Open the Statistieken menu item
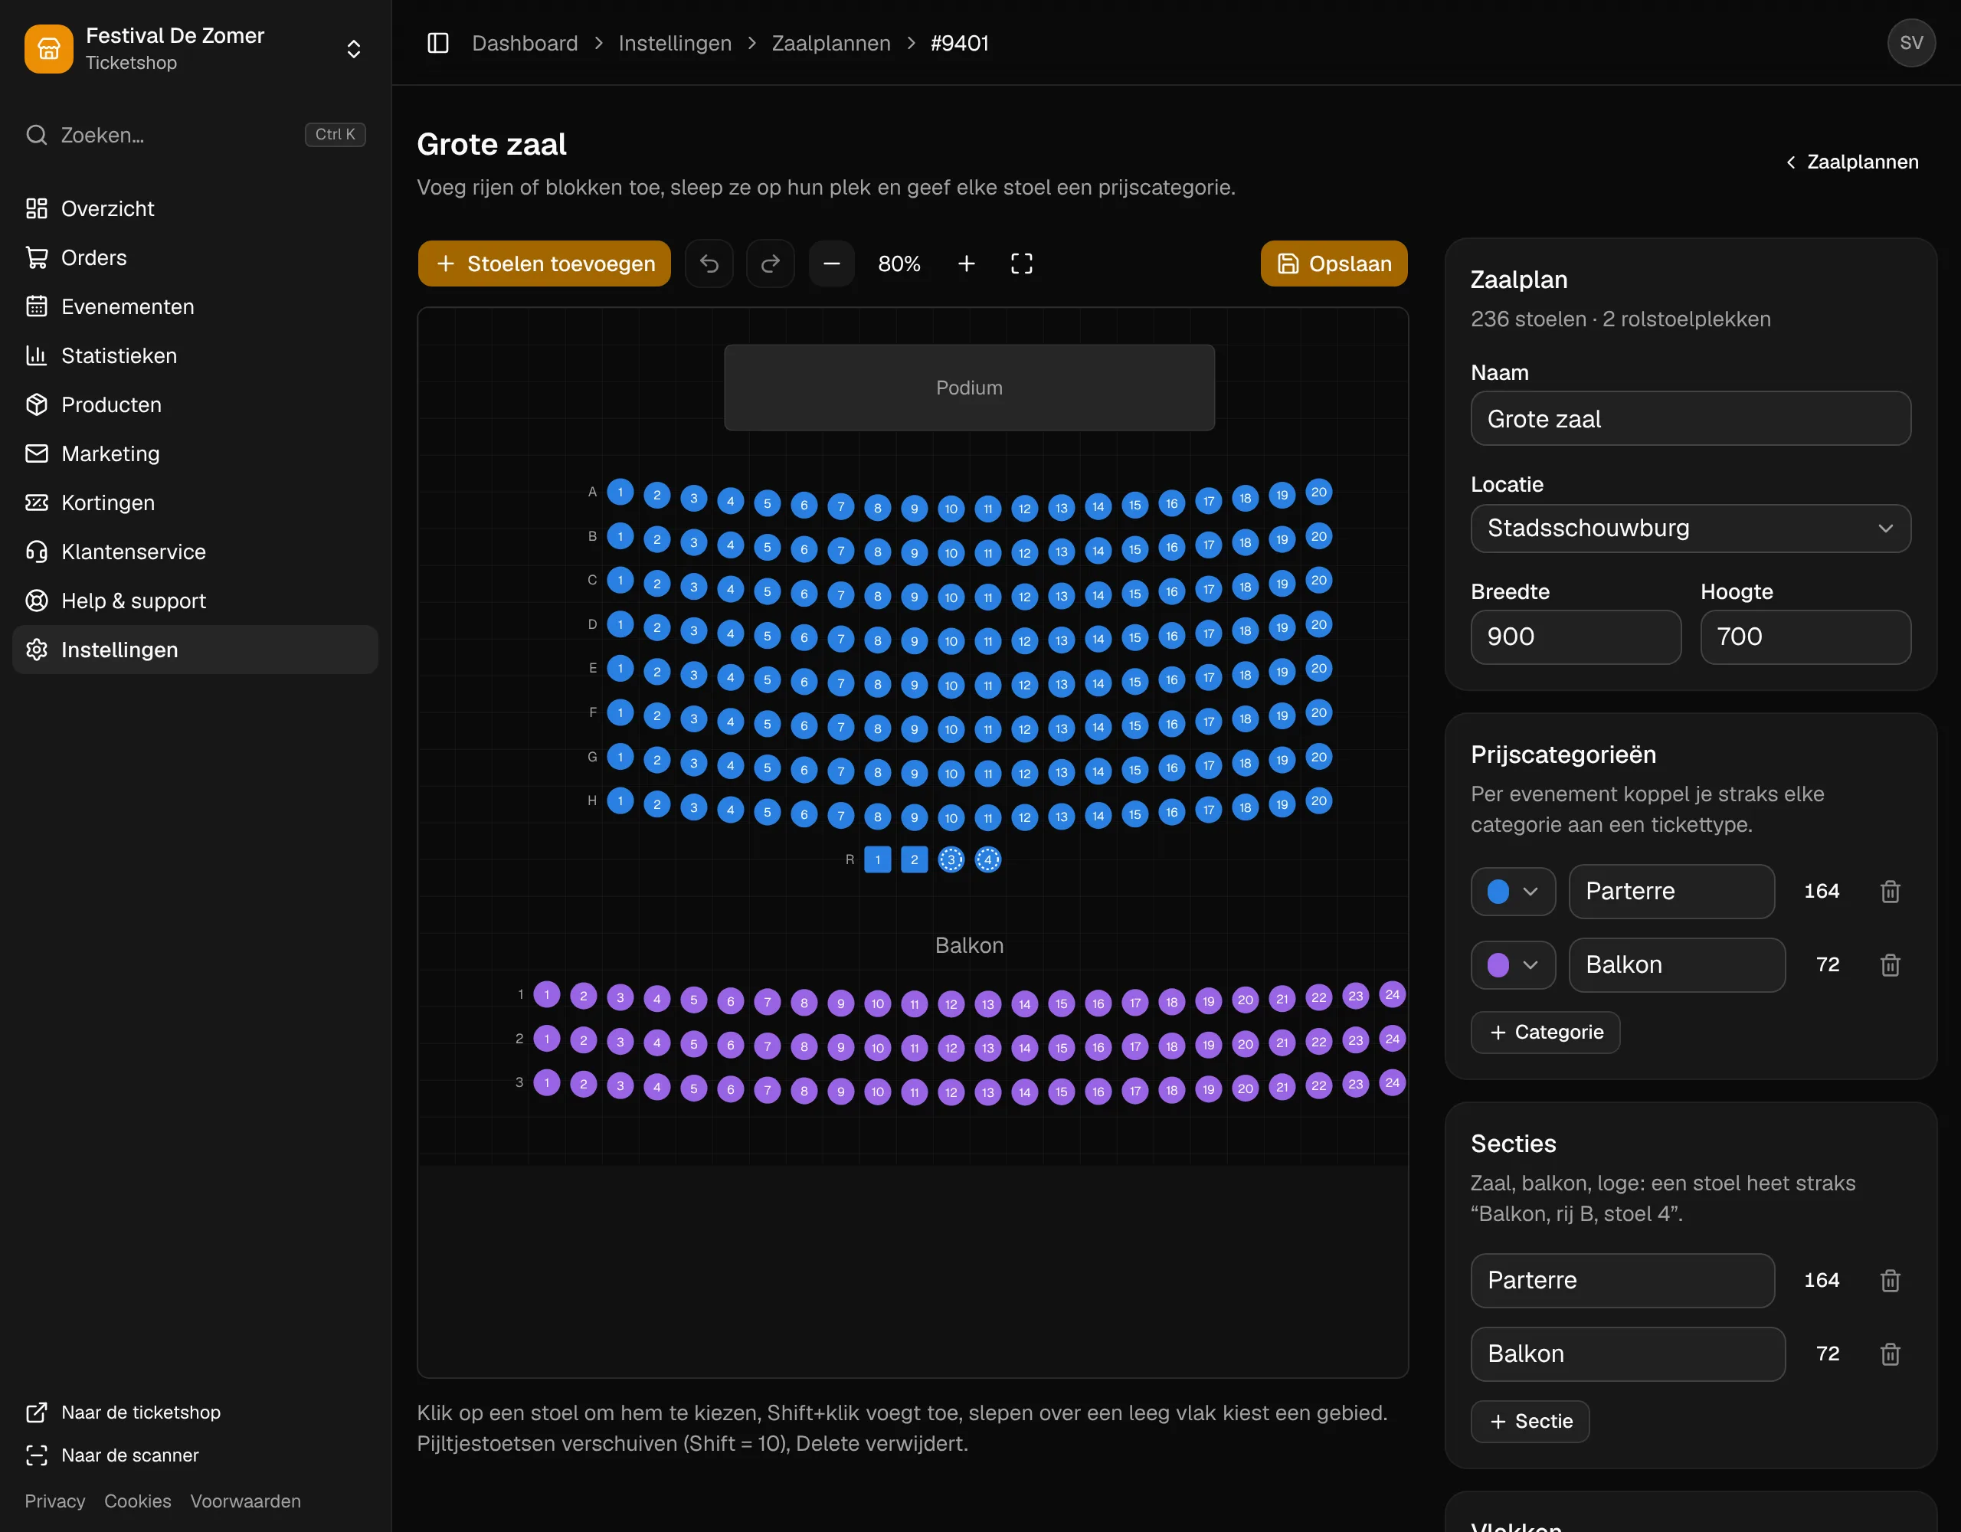This screenshot has width=1961, height=1532. coord(196,355)
